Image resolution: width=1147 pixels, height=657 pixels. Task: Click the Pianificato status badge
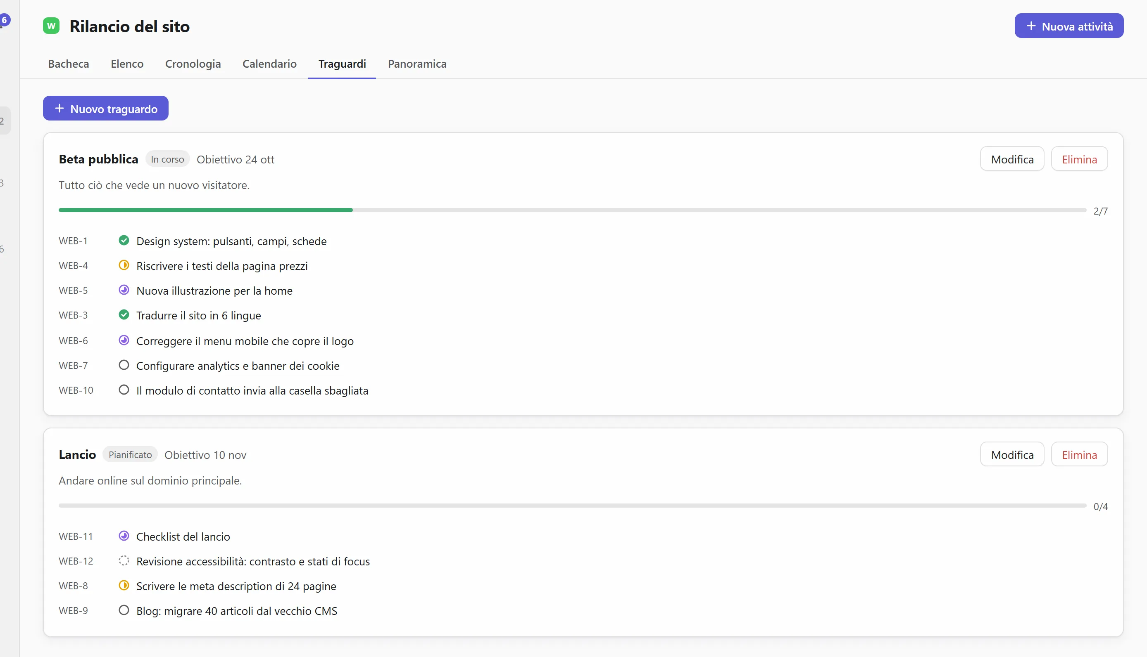[x=130, y=455]
